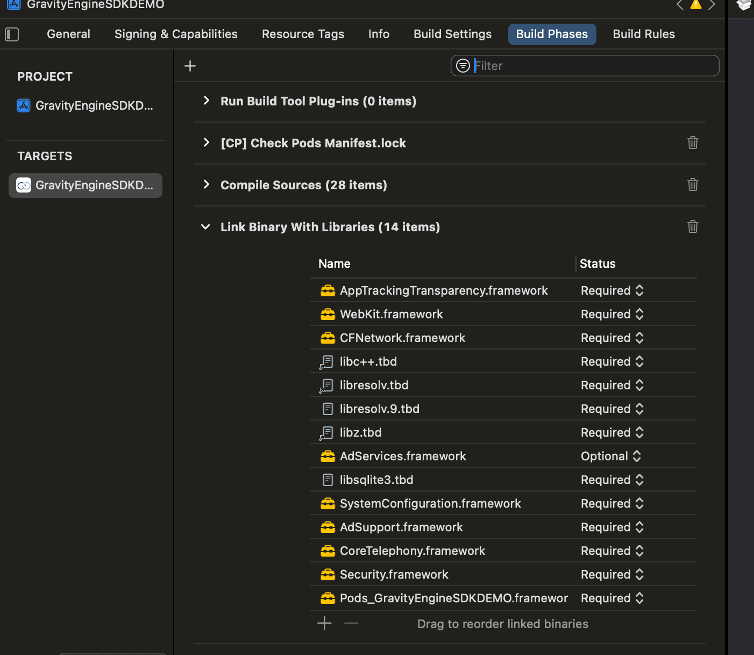Select SystemConfiguration.framework row
Image resolution: width=754 pixels, height=655 pixels.
click(503, 504)
